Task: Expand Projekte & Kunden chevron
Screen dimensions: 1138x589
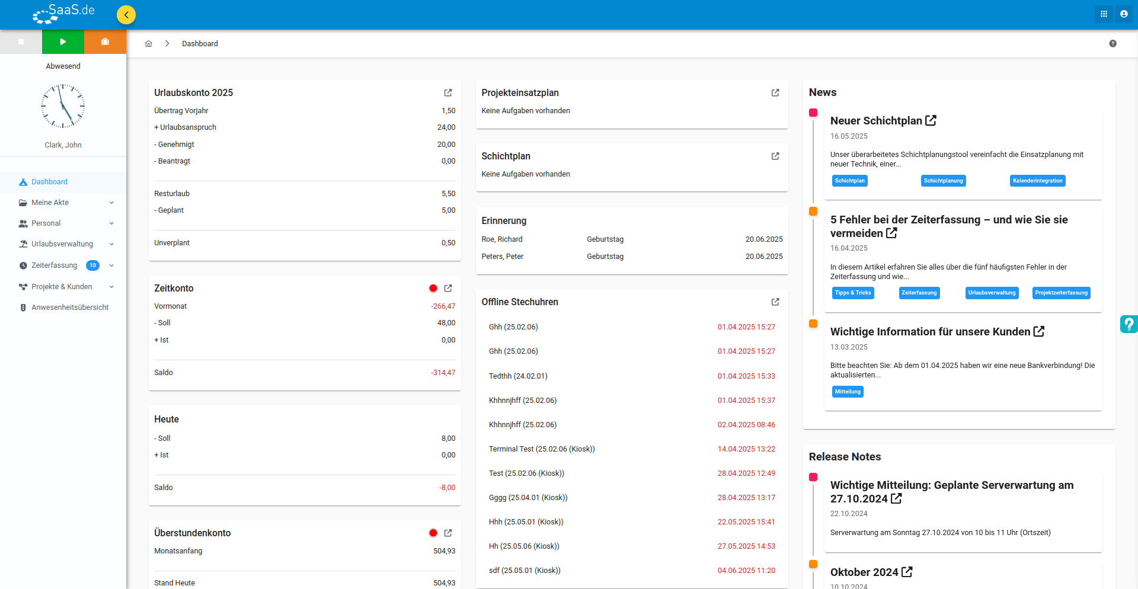Action: point(111,287)
